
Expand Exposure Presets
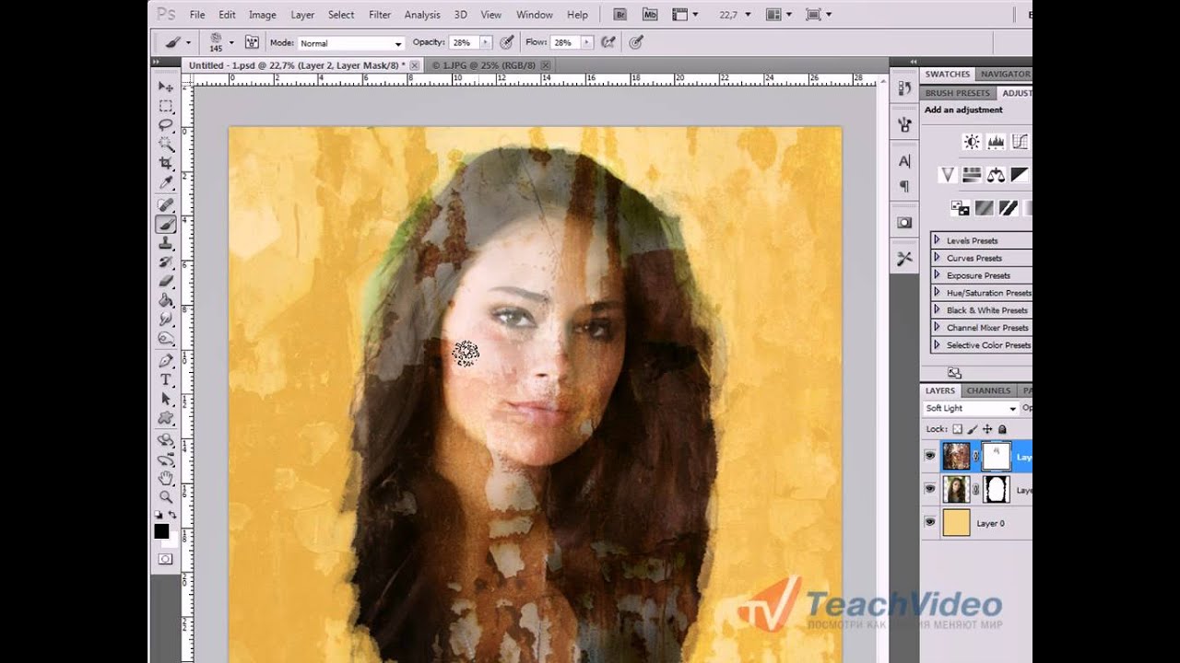[x=938, y=275]
